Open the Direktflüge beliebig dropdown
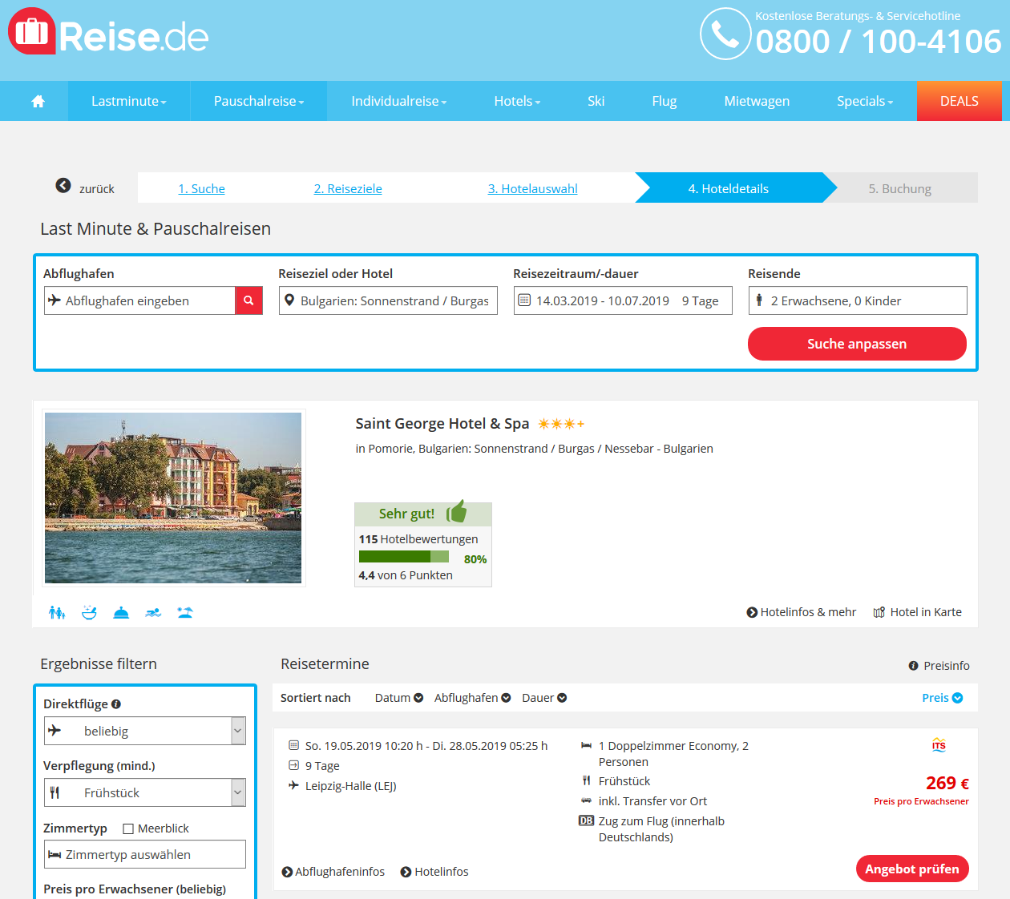The height and width of the screenshot is (899, 1010). 144,731
